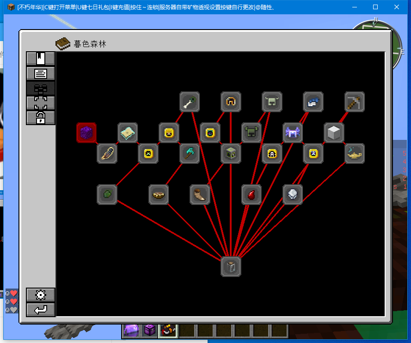Click the golden lamp node
Screen dimensions: 411x343
[x=355, y=153]
